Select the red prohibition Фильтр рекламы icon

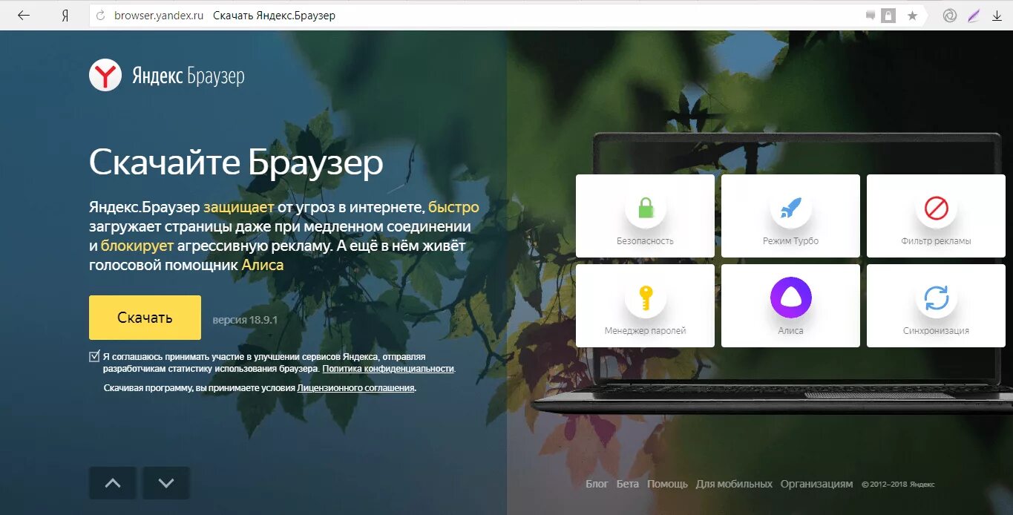click(936, 209)
